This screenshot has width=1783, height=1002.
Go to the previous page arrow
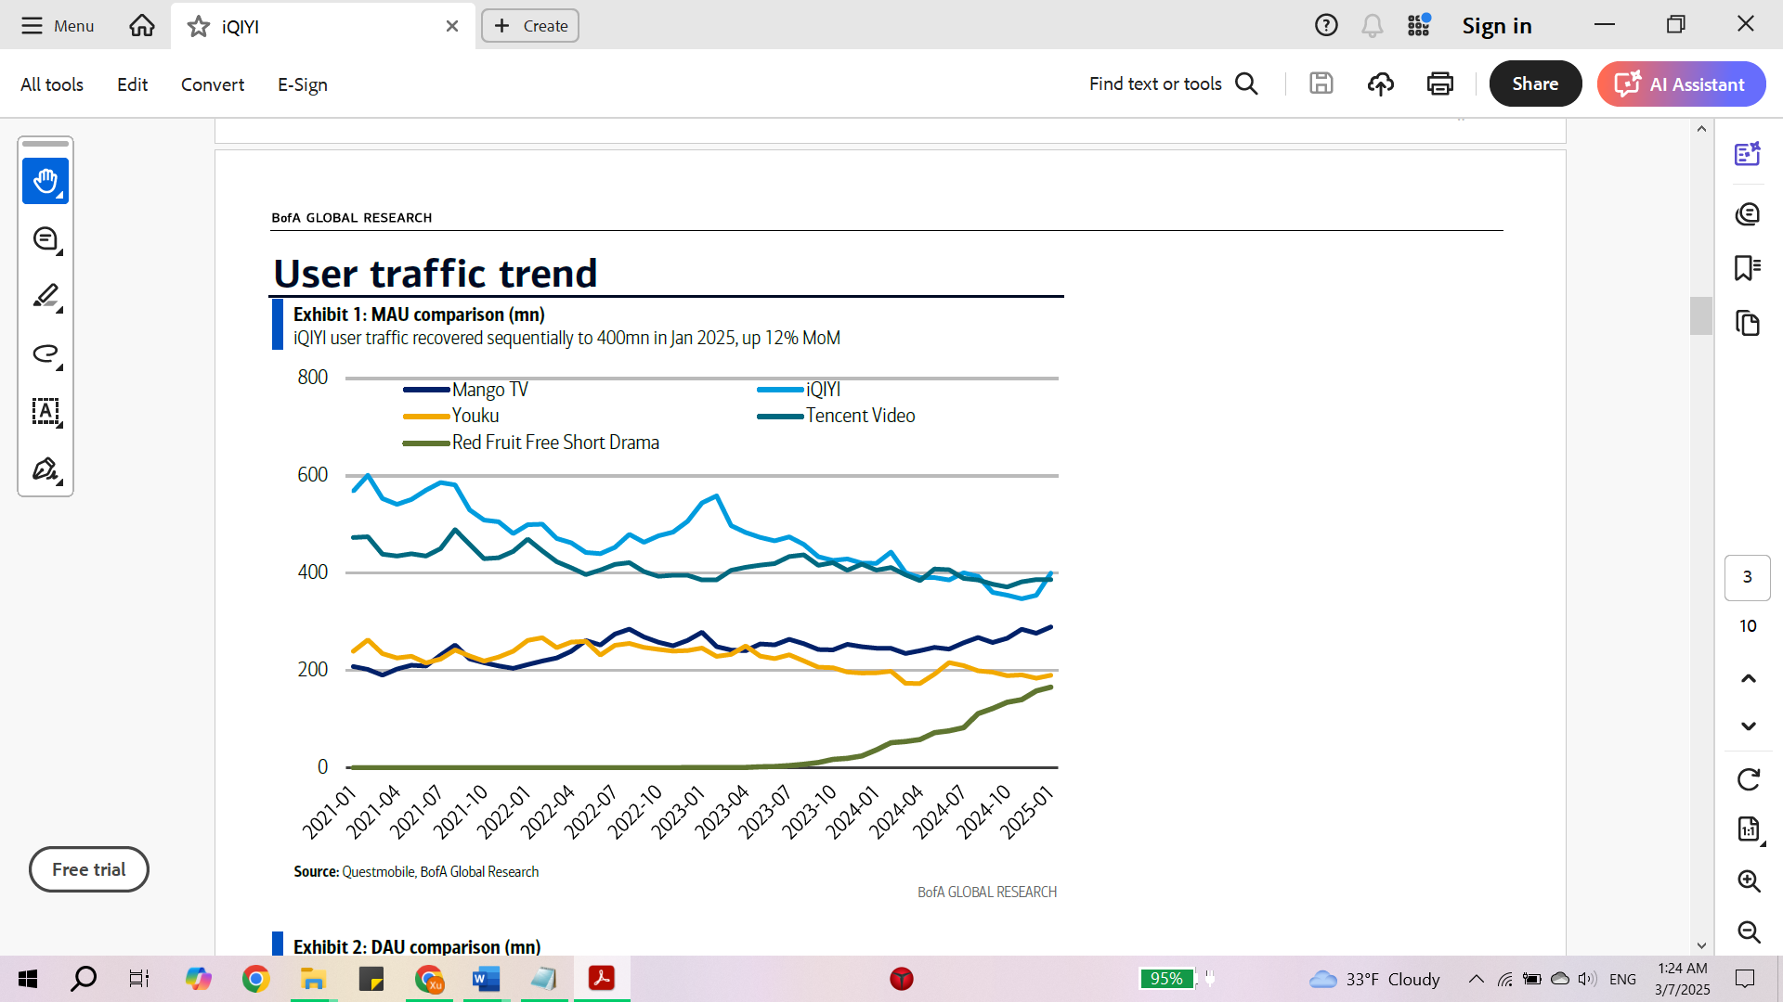tap(1749, 678)
